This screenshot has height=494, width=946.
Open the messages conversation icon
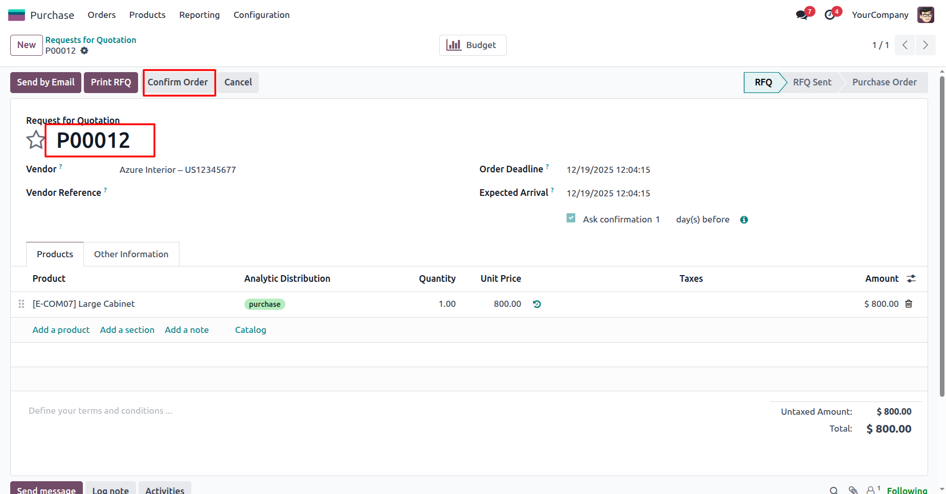801,15
